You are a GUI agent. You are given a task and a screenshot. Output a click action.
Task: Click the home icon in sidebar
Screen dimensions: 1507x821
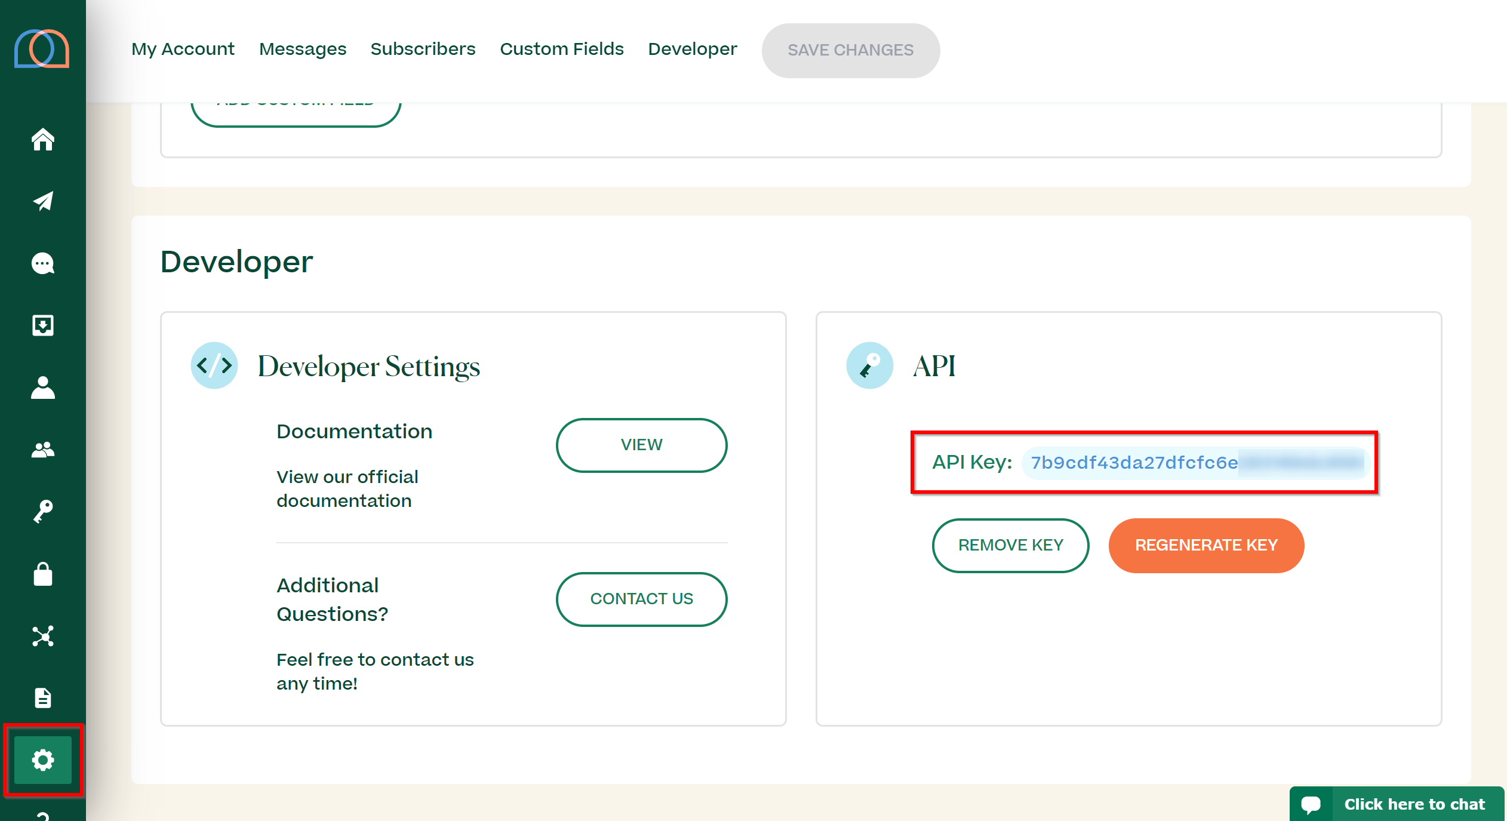click(43, 140)
